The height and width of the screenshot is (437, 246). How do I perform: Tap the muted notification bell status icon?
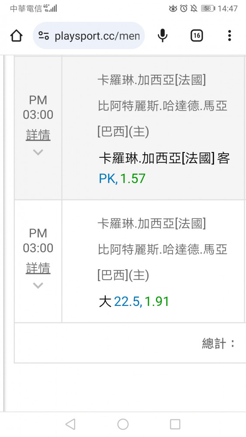[x=194, y=8]
